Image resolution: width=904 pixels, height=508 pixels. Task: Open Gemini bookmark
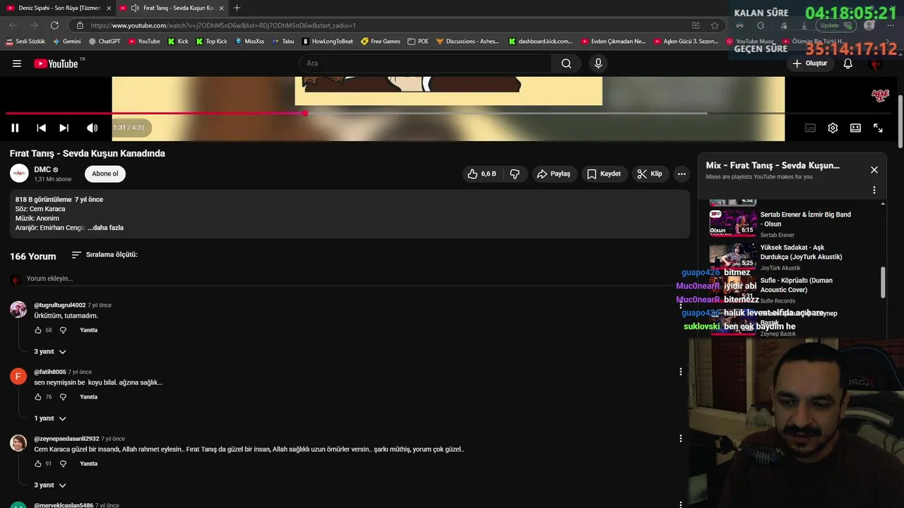(x=66, y=42)
